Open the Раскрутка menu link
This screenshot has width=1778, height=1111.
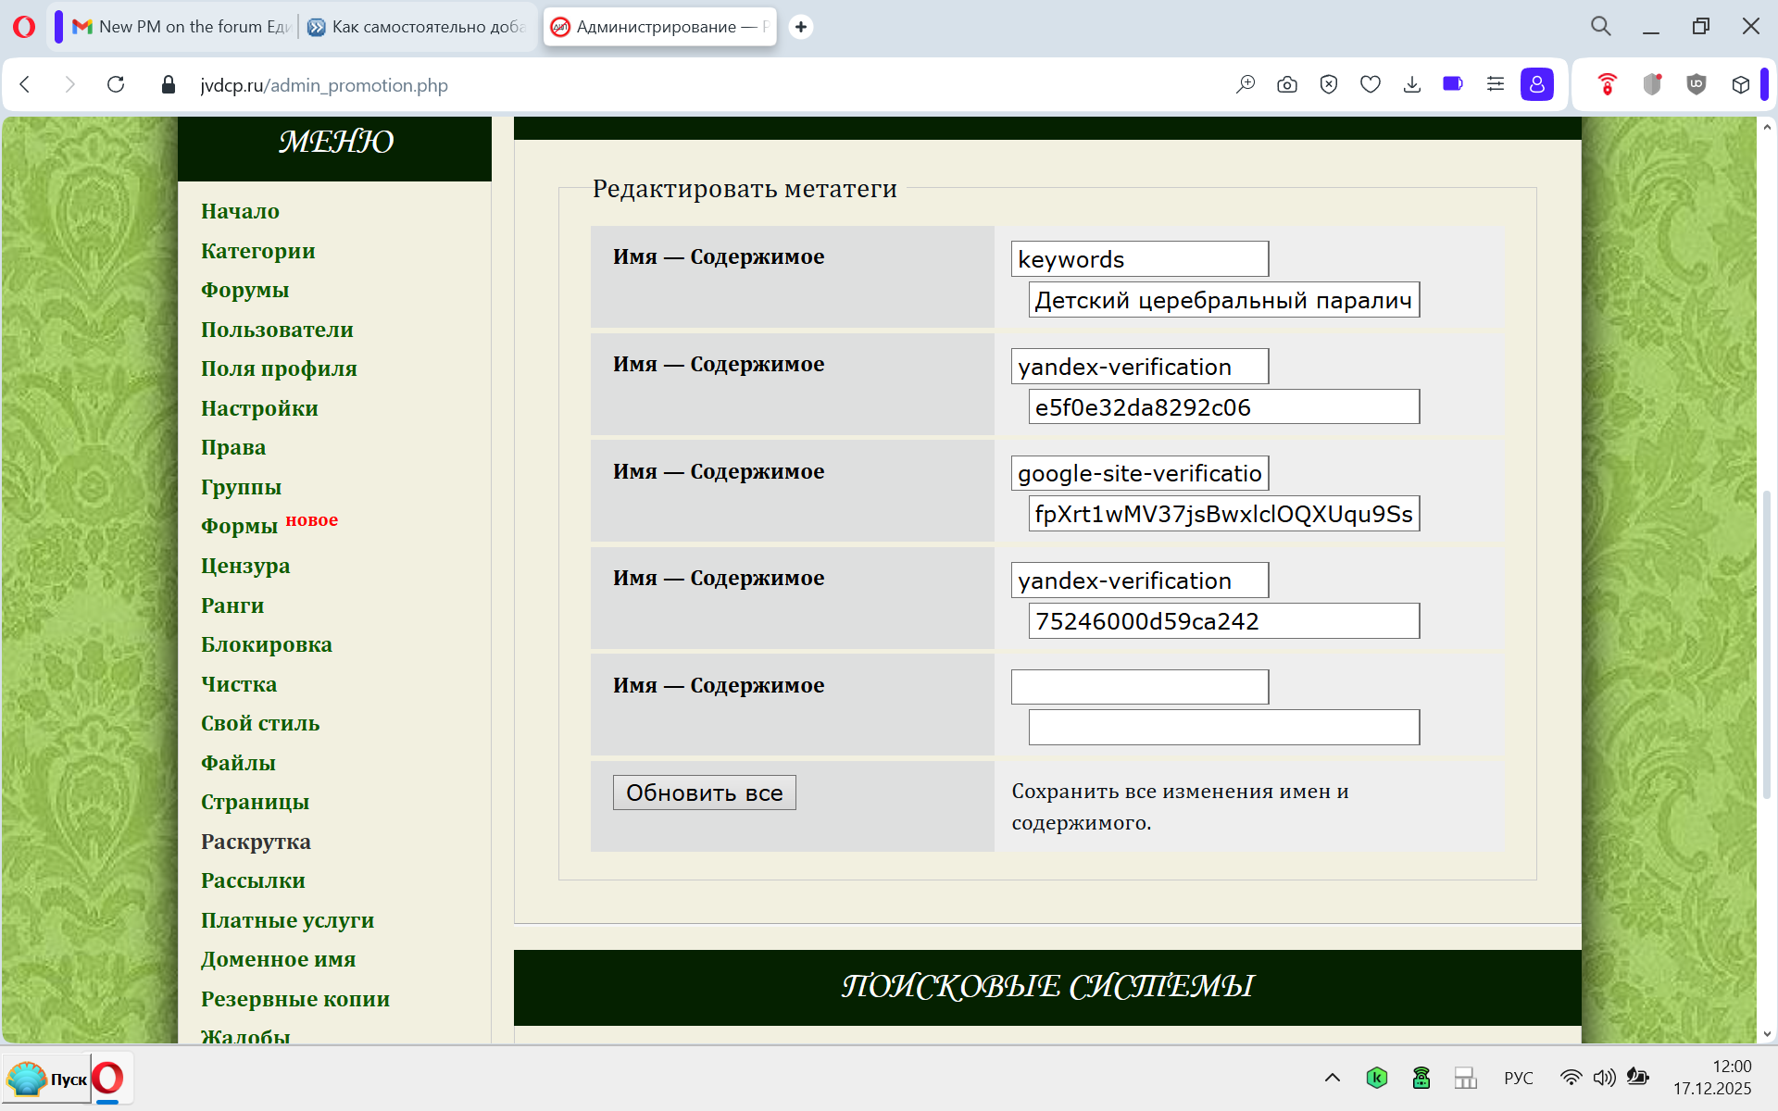pyautogui.click(x=256, y=842)
